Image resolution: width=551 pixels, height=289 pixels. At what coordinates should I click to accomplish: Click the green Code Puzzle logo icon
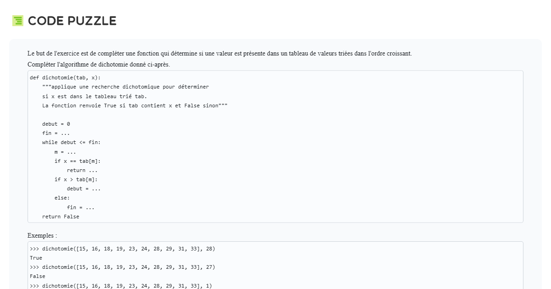pos(18,21)
